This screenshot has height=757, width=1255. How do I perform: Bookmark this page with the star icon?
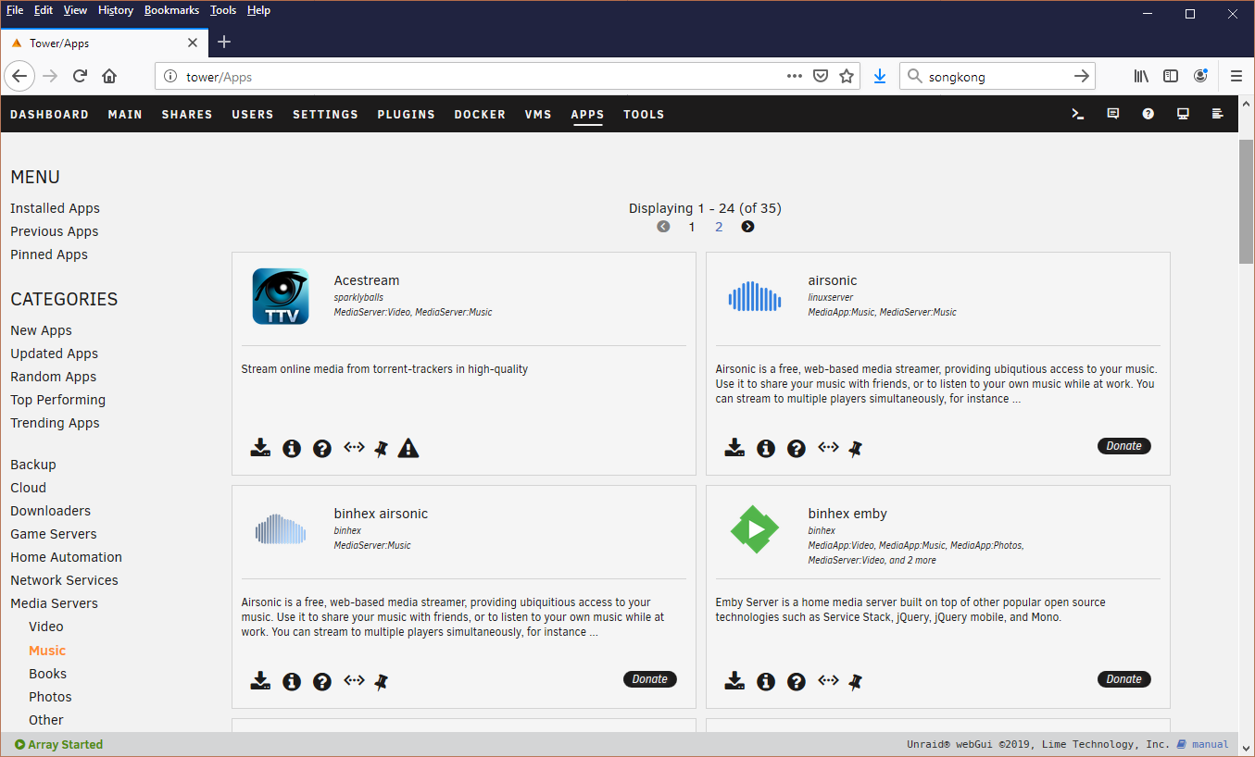pos(847,77)
